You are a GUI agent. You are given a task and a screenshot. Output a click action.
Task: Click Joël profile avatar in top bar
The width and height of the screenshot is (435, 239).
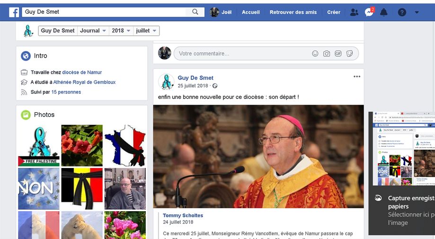[214, 12]
